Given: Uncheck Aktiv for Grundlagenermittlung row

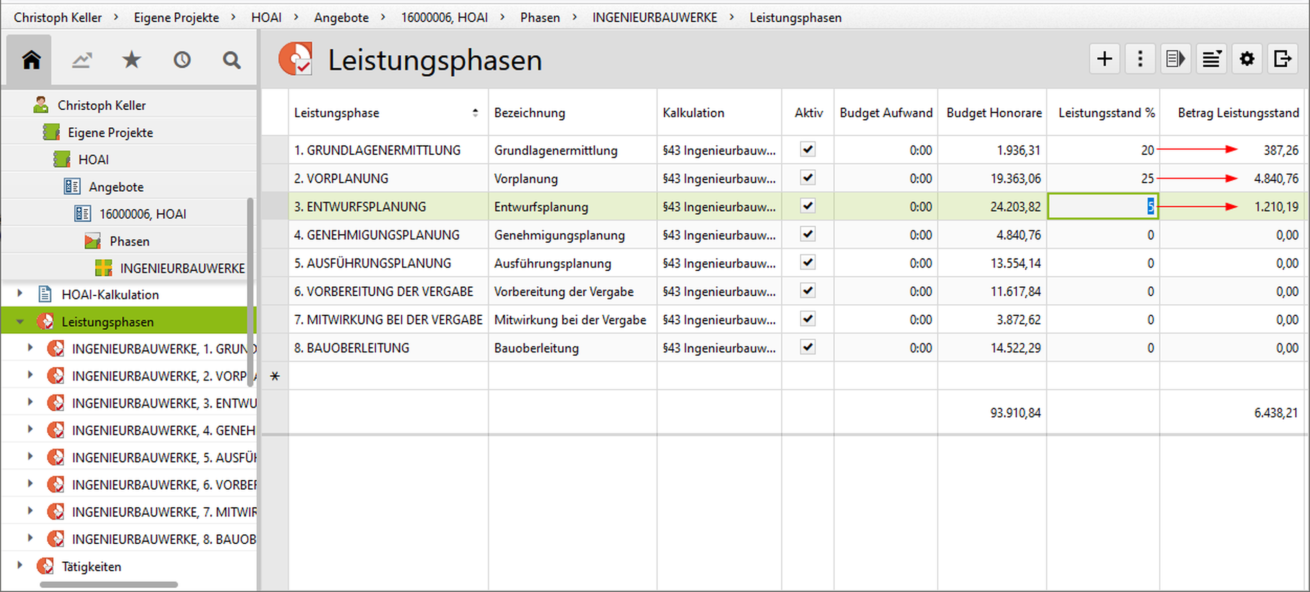Looking at the screenshot, I should pyautogui.click(x=808, y=150).
